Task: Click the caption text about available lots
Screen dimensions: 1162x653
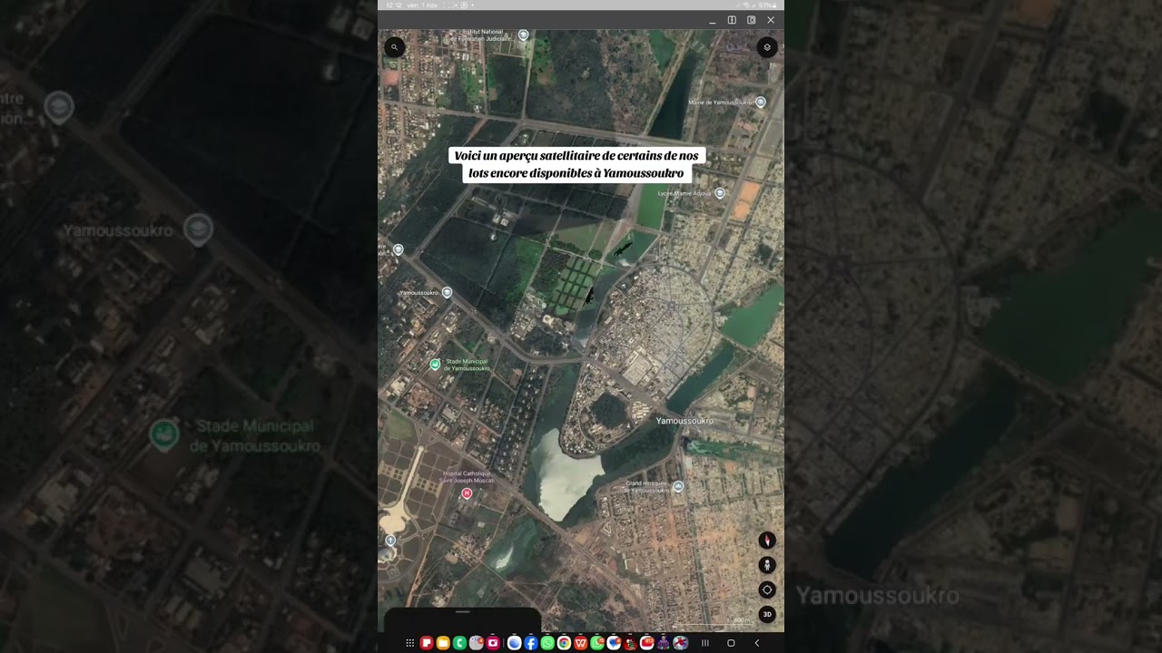Action: click(x=576, y=164)
